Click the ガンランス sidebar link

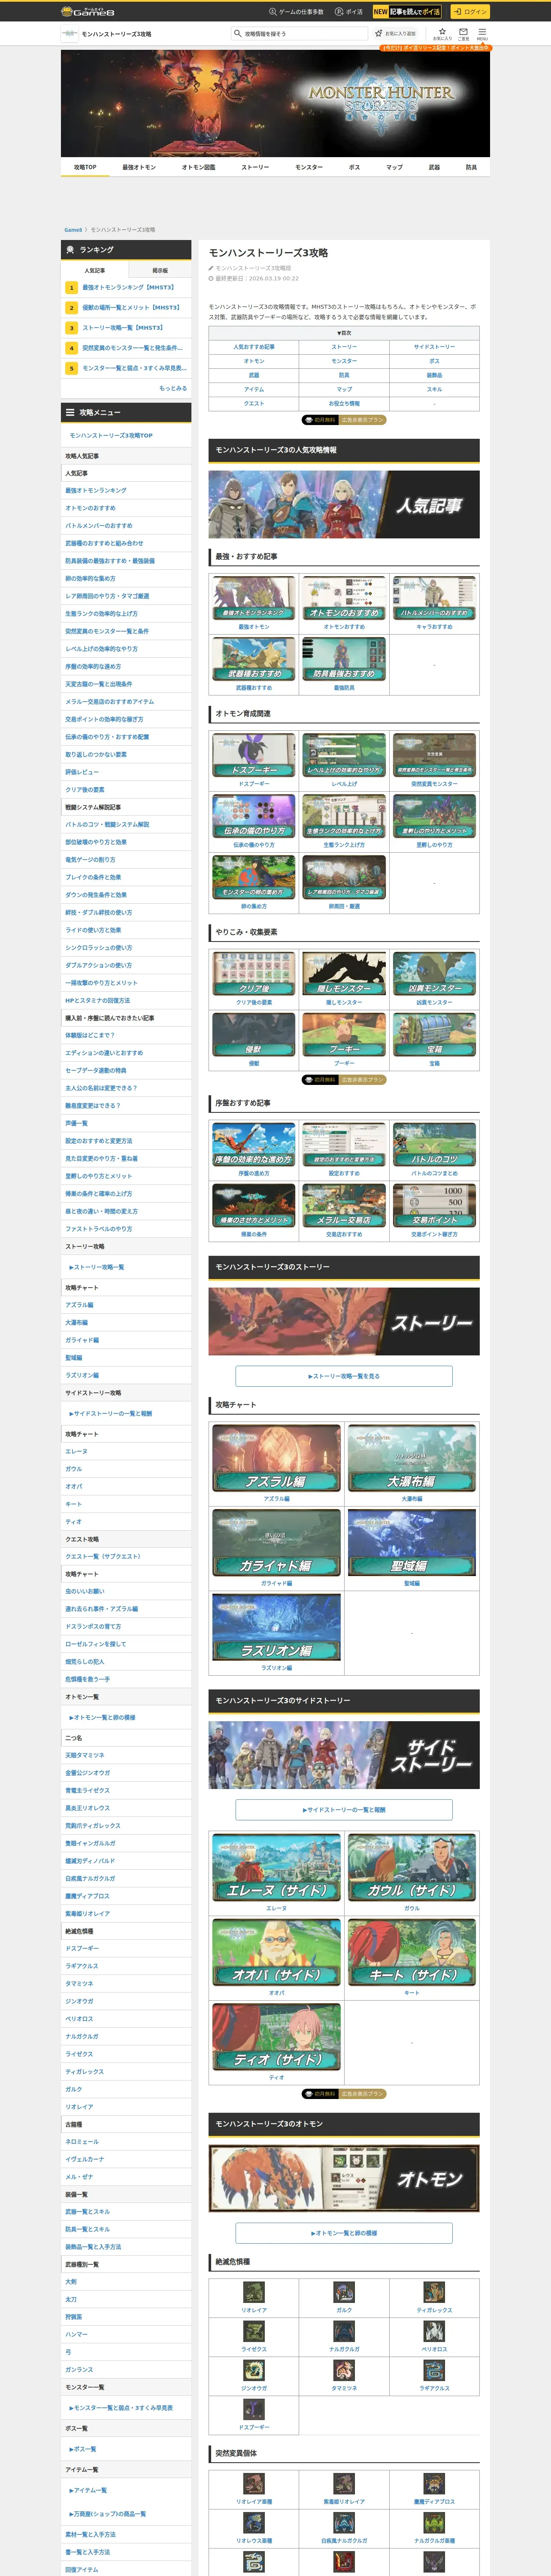click(x=79, y=2369)
